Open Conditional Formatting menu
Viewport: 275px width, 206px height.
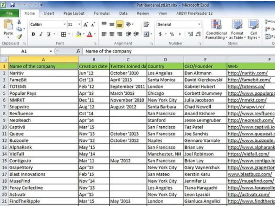tap(216, 29)
